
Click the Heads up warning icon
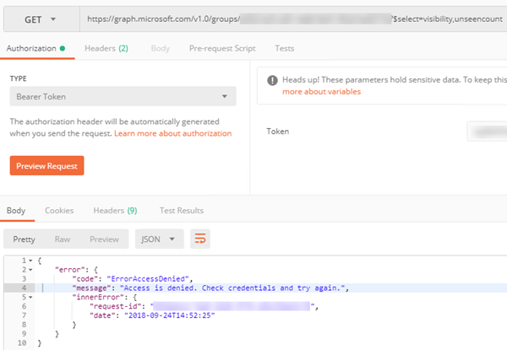pyautogui.click(x=272, y=80)
